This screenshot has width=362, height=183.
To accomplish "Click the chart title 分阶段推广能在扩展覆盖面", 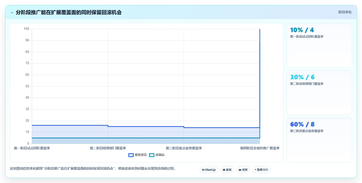I will click(69, 13).
